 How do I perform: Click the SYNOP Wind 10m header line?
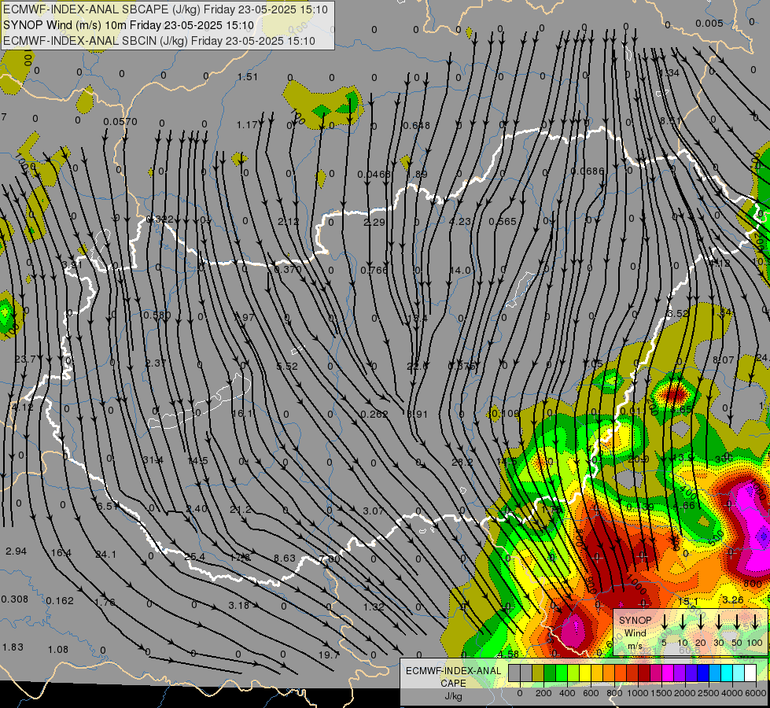(x=129, y=25)
